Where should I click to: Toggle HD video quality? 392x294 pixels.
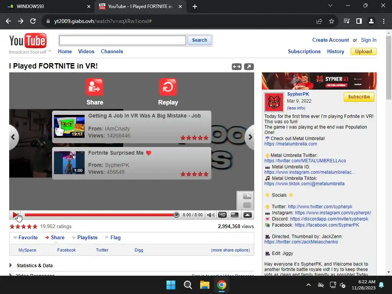(222, 215)
